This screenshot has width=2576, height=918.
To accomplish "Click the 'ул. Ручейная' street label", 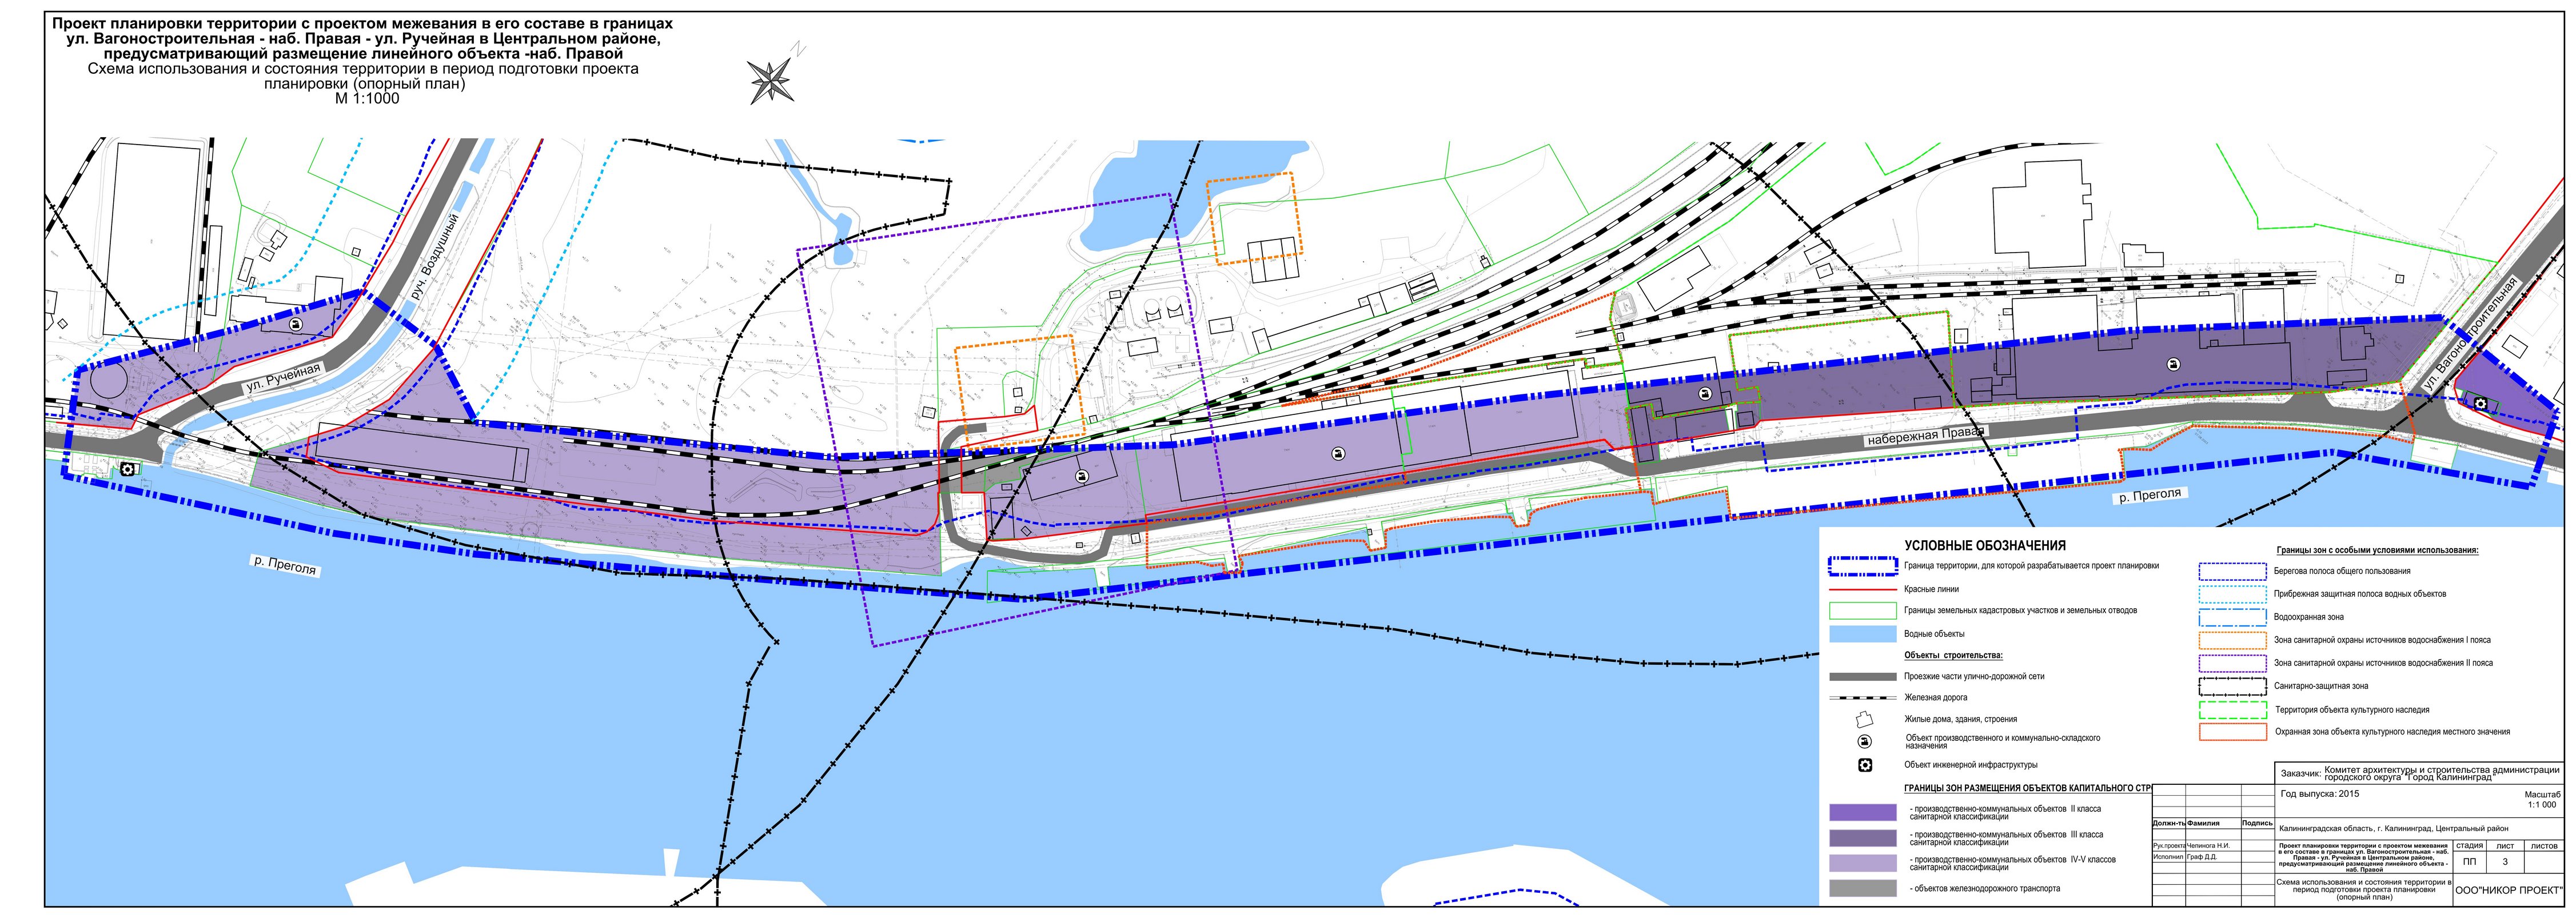I will (x=283, y=377).
